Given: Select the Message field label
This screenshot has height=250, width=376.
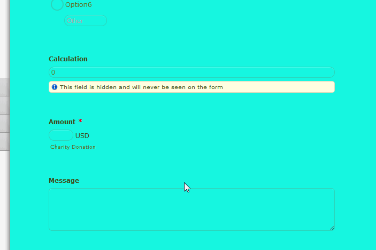Looking at the screenshot, I should point(64,181).
